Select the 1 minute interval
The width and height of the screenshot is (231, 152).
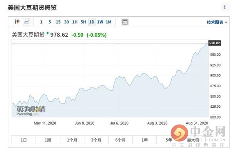(x=42, y=22)
